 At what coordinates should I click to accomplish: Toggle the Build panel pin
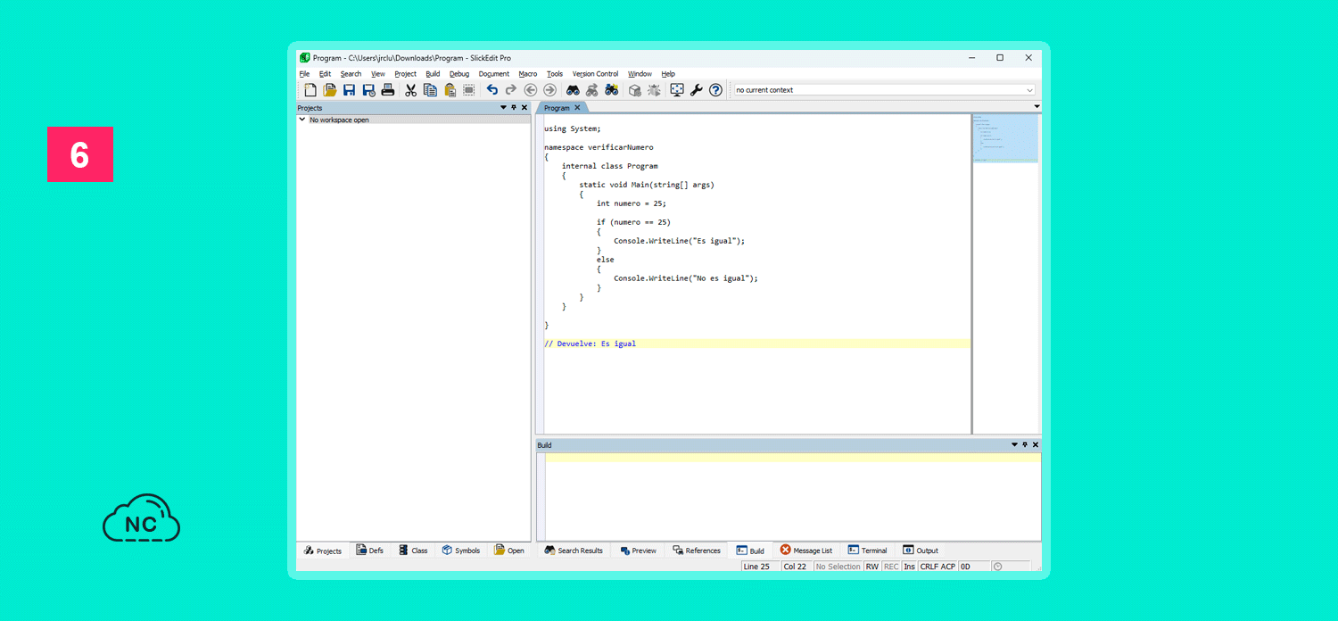[1025, 444]
